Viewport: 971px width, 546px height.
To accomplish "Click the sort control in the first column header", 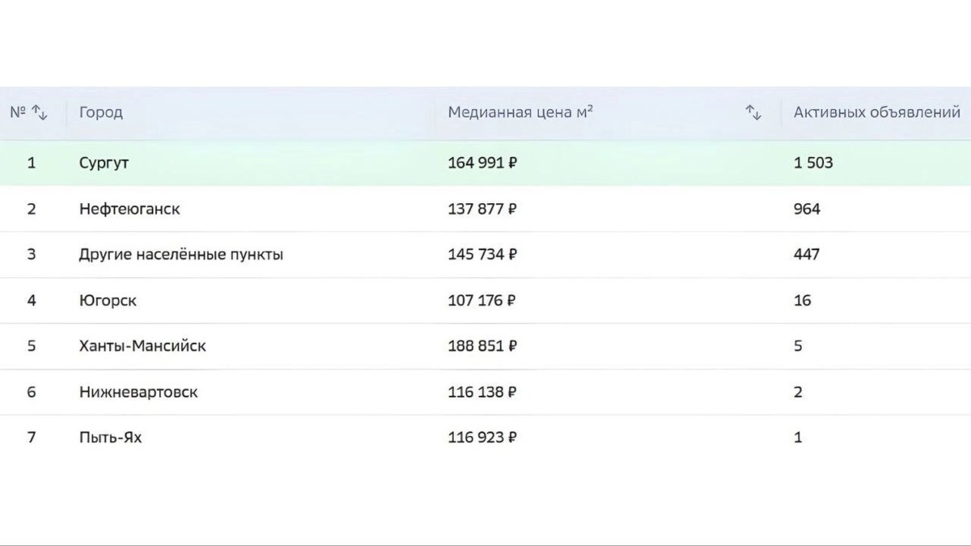I will 40,112.
